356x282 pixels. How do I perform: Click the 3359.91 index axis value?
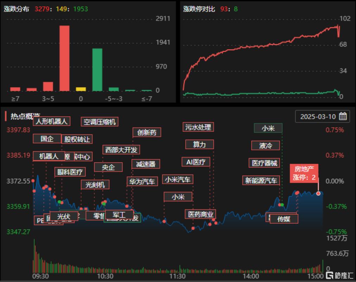[18, 206]
